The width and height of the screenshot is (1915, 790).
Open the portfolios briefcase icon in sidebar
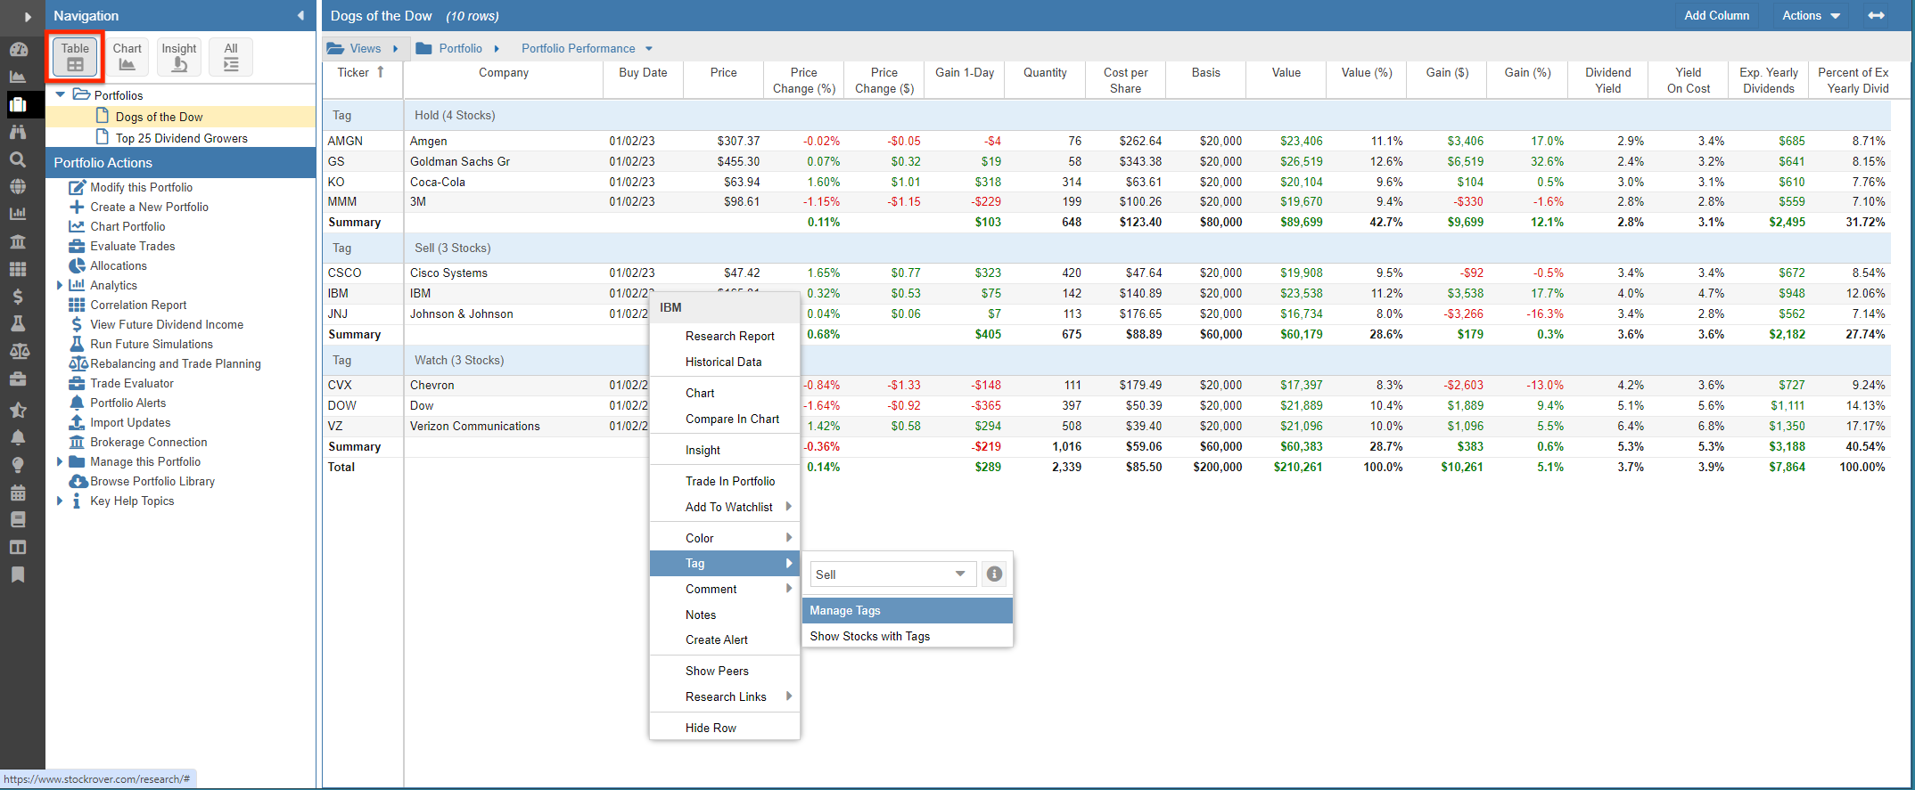point(18,104)
